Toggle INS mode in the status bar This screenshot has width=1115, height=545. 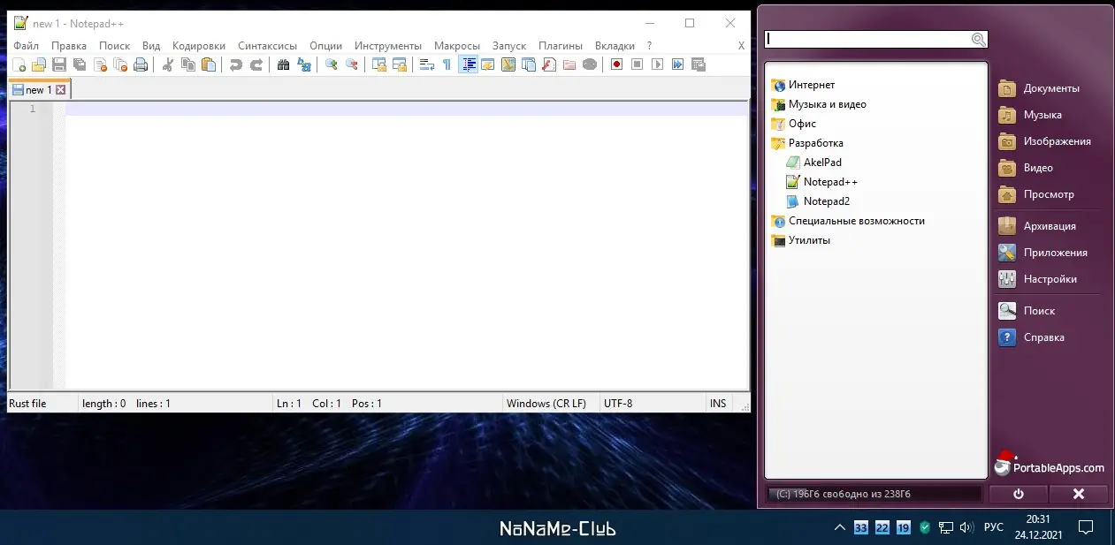tap(718, 404)
